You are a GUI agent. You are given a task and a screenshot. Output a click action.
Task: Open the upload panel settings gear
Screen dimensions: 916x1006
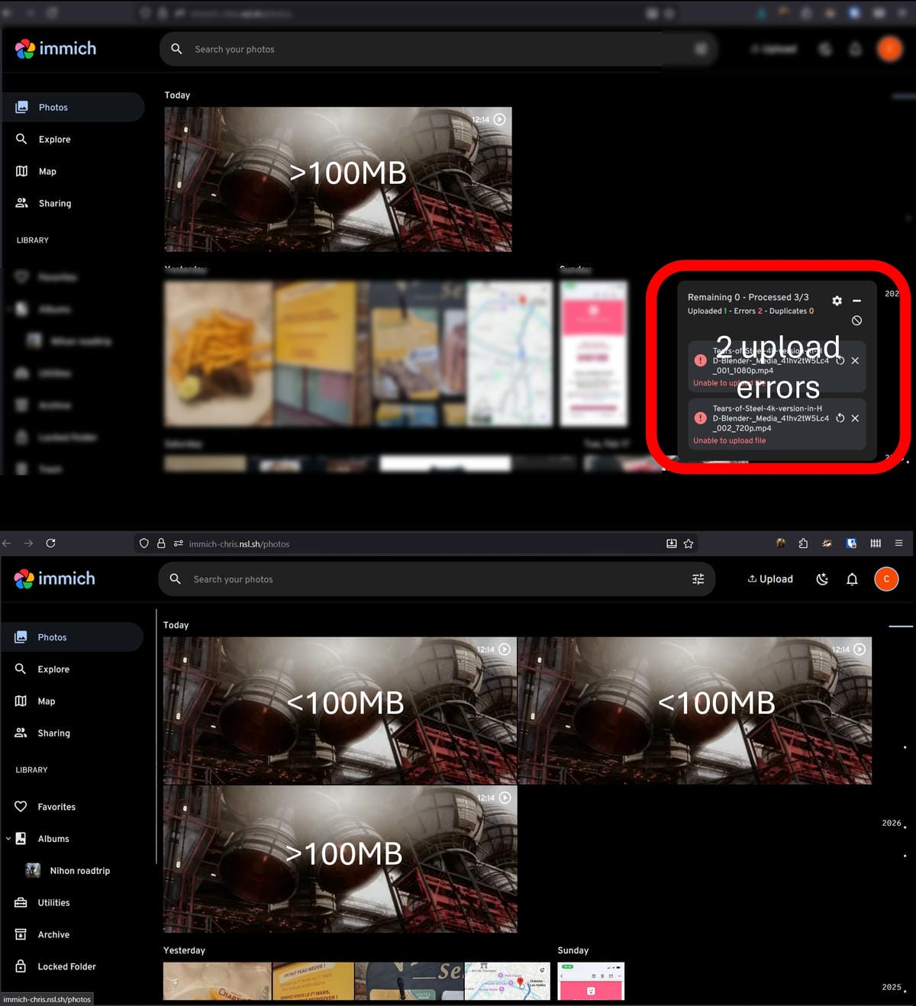pyautogui.click(x=837, y=301)
